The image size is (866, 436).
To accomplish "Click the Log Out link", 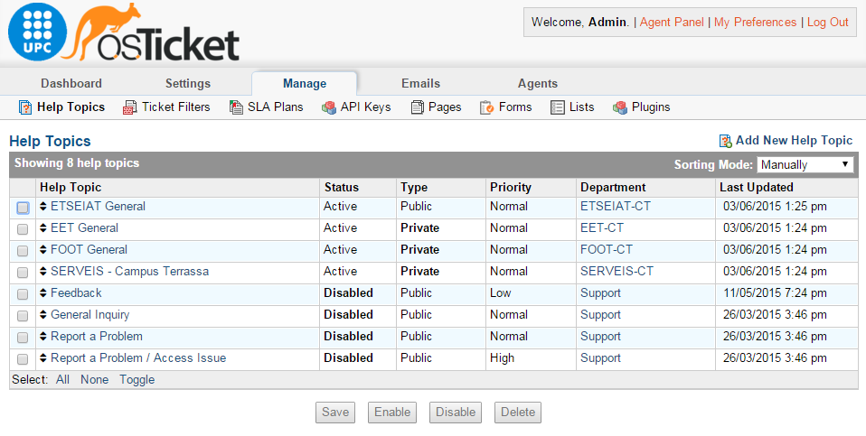I will click(x=827, y=22).
